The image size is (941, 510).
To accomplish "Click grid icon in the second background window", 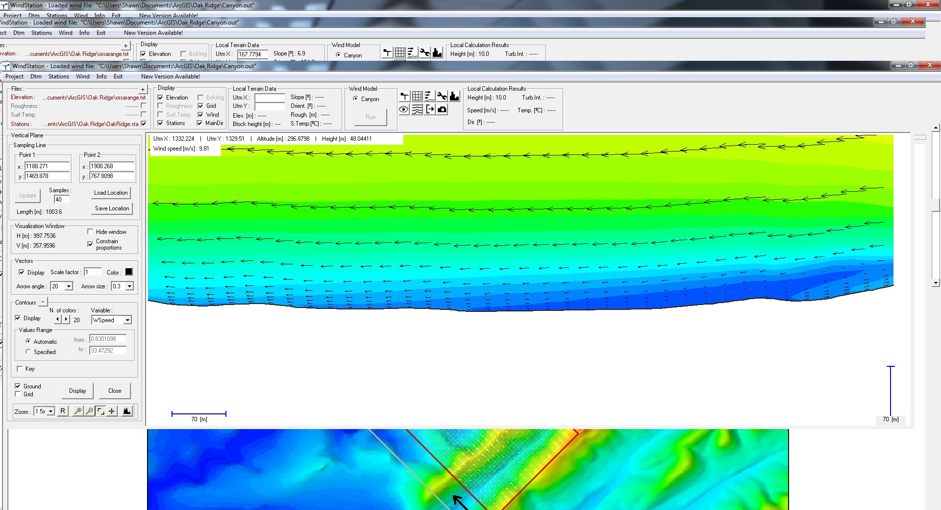I will (x=400, y=52).
